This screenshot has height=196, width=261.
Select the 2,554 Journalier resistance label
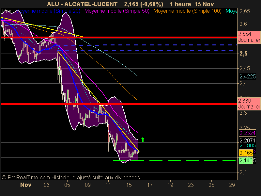(249, 37)
